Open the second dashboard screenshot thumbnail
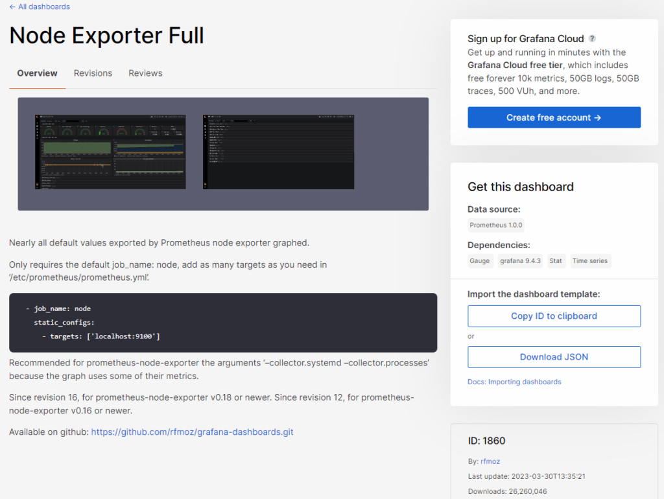The image size is (664, 499). pos(278,152)
